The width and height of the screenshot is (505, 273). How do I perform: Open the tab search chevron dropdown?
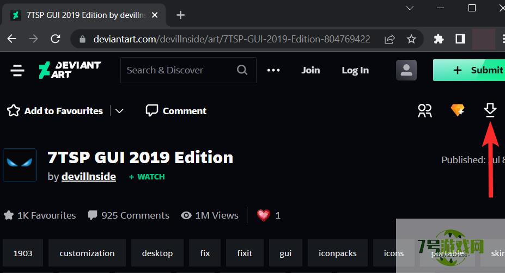click(410, 8)
